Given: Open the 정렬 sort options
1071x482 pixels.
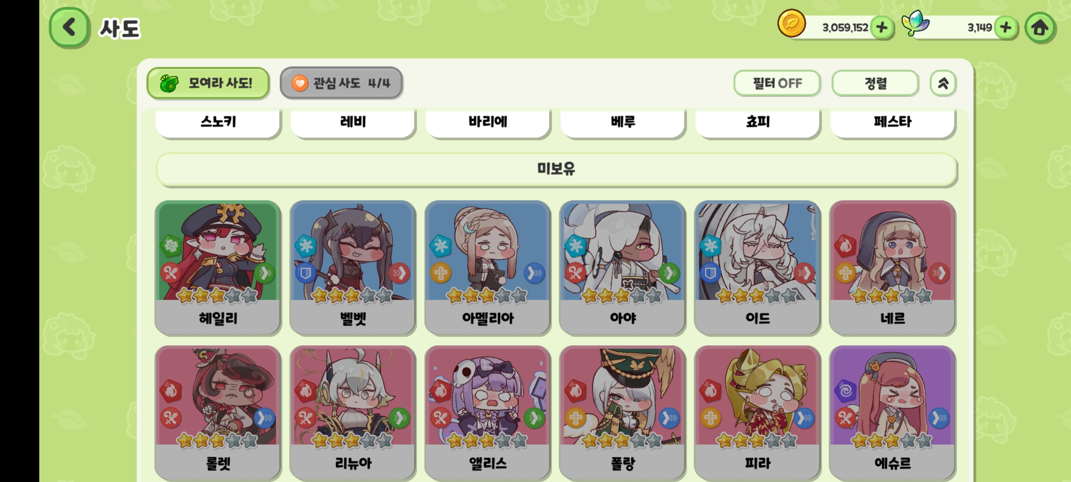Looking at the screenshot, I should point(875,83).
